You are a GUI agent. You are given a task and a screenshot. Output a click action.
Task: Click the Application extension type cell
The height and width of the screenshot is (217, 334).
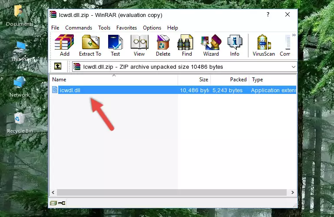274,90
